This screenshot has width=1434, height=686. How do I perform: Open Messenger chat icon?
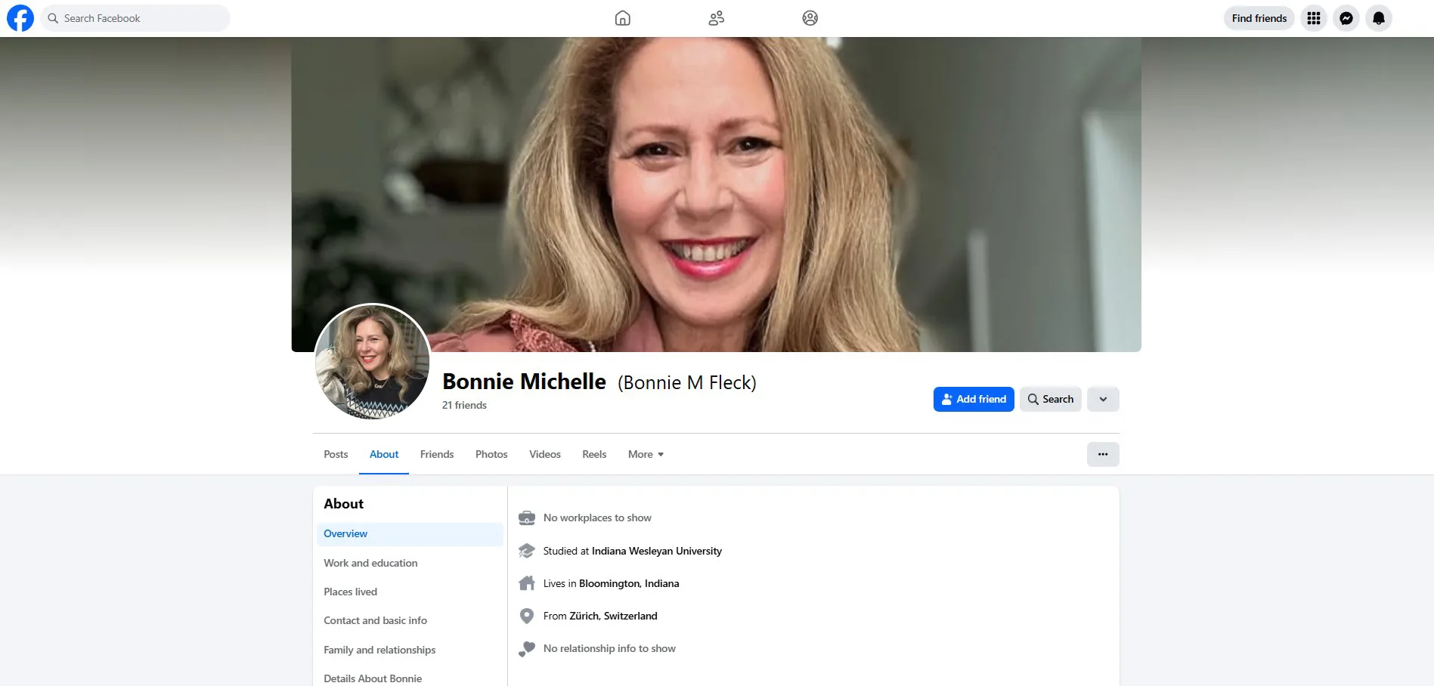tap(1346, 18)
